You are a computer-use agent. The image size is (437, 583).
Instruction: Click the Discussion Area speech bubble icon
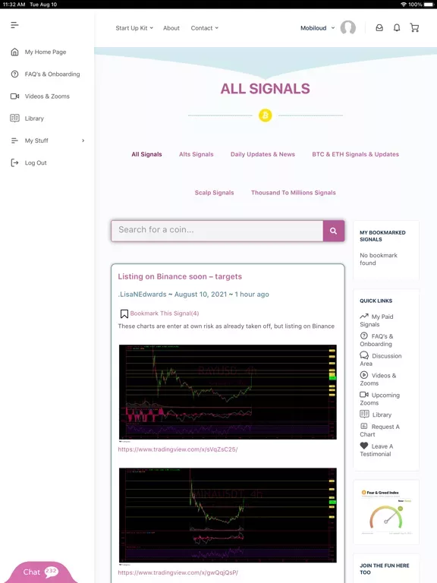click(364, 355)
